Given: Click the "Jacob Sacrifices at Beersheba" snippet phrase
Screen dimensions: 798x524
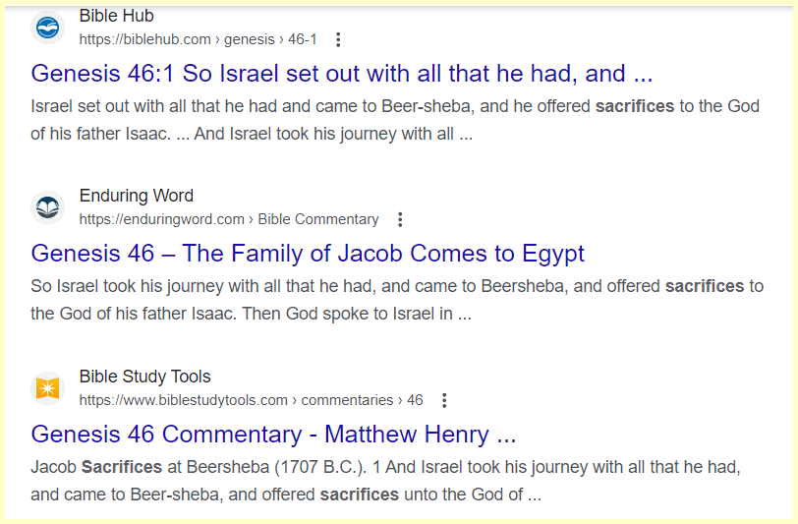Looking at the screenshot, I should pos(147,465).
